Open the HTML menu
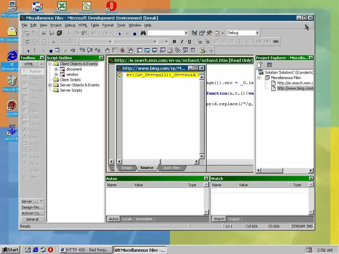Viewport: 339px width, 254px height. (83, 25)
